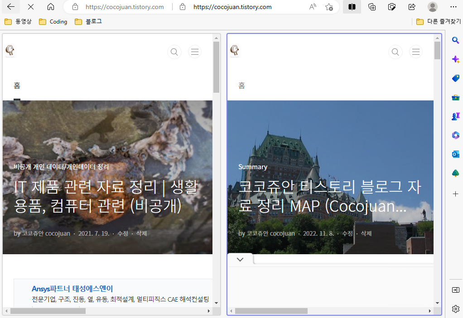The height and width of the screenshot is (318, 463).
Task: Open the browser home page icon
Action: point(51,7)
